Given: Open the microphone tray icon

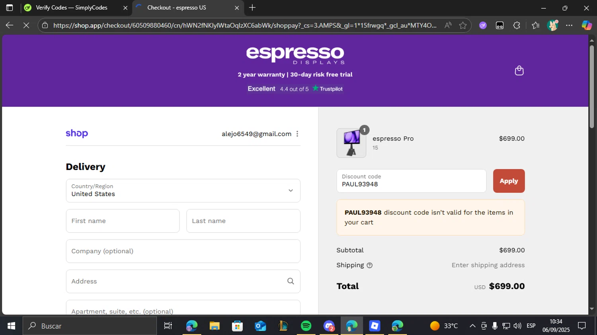Looking at the screenshot, I should tap(495, 326).
